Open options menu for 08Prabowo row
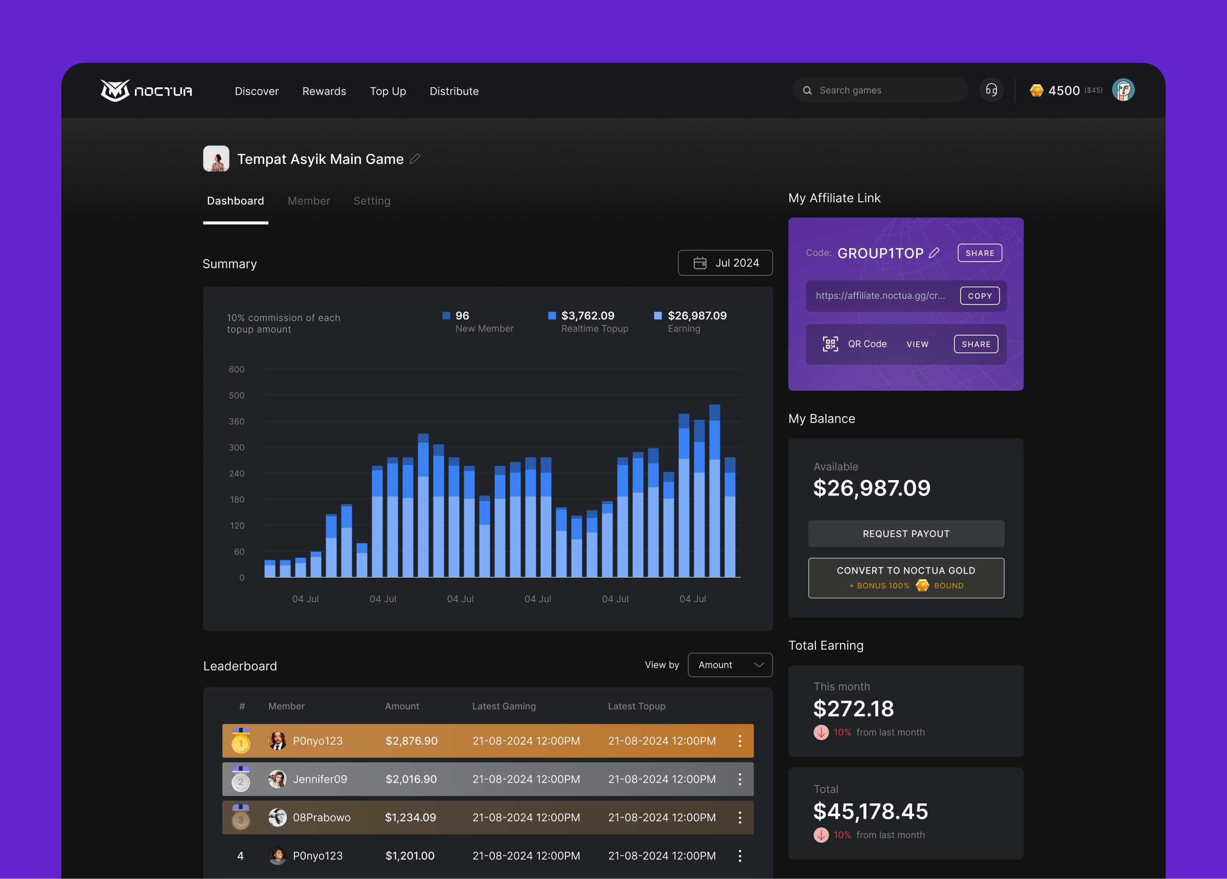The image size is (1227, 879). 740,818
